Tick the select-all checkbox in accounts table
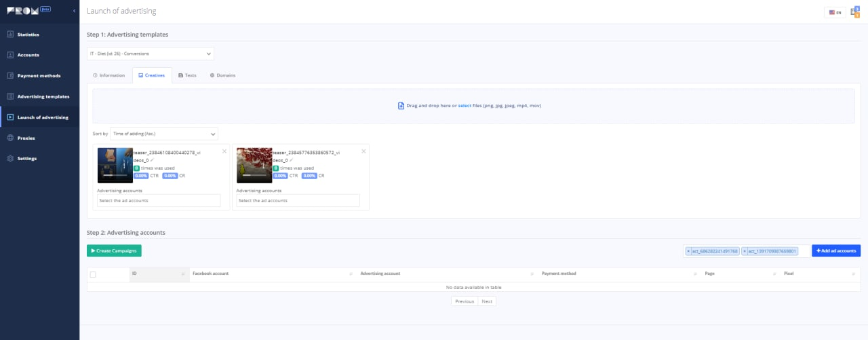Viewport: 868px width, 340px height. (93, 274)
